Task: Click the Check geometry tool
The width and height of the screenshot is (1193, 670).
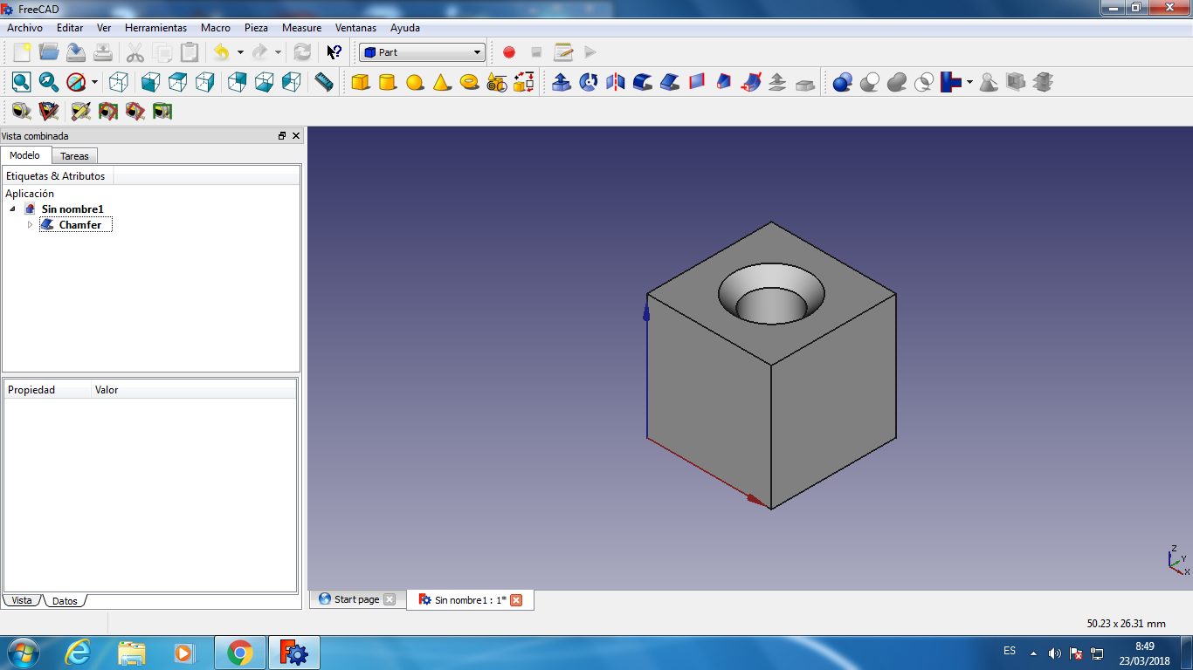Action: pos(989,83)
